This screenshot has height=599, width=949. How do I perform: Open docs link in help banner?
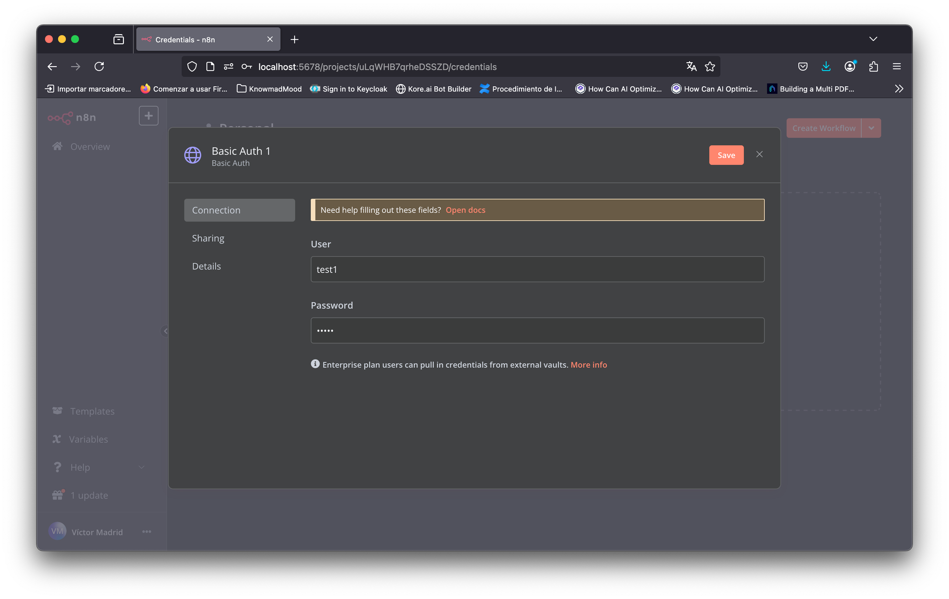[x=465, y=210]
